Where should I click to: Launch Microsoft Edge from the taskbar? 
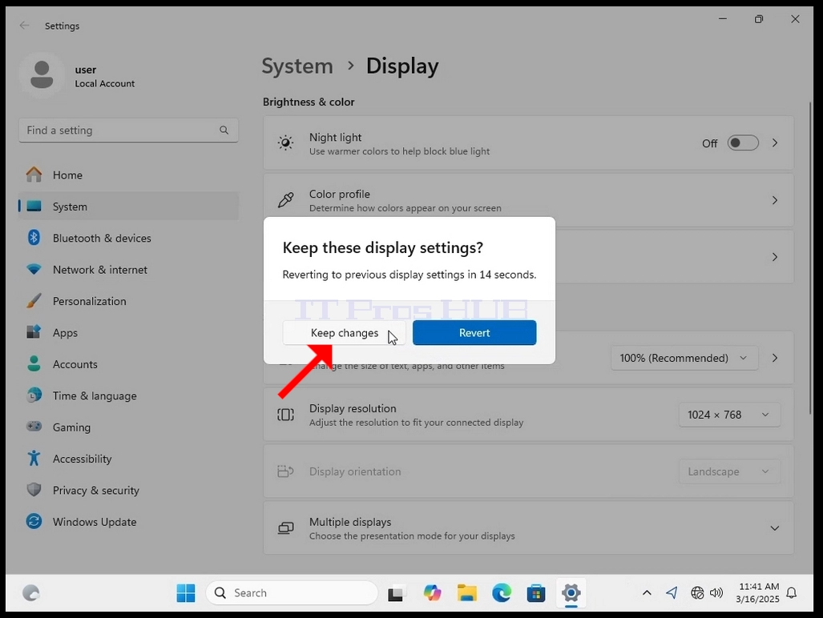point(502,593)
